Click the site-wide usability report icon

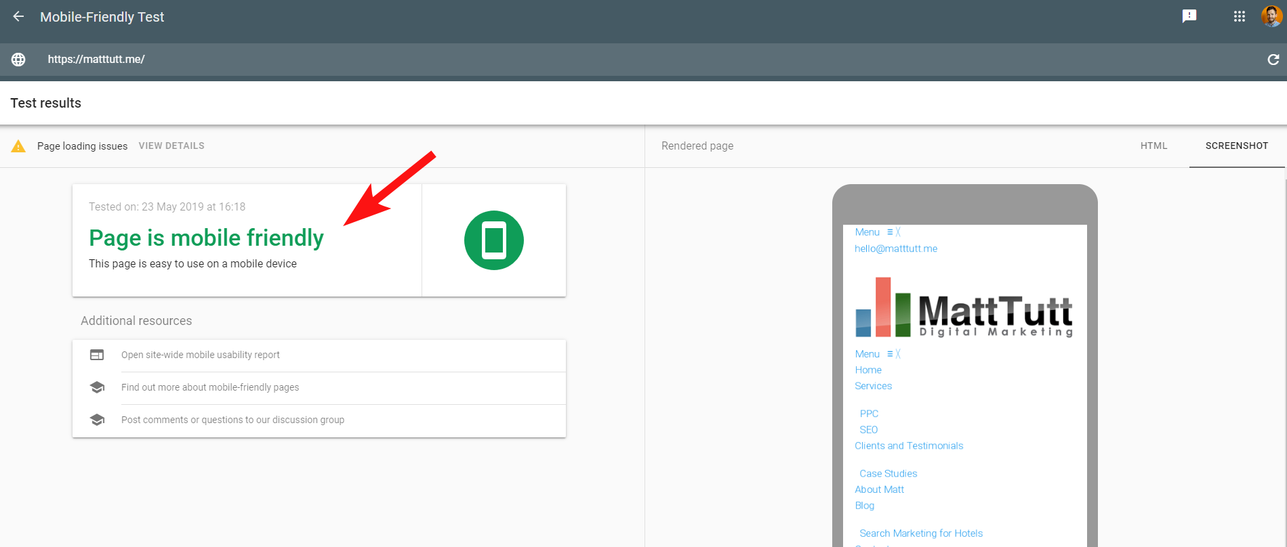(x=97, y=355)
